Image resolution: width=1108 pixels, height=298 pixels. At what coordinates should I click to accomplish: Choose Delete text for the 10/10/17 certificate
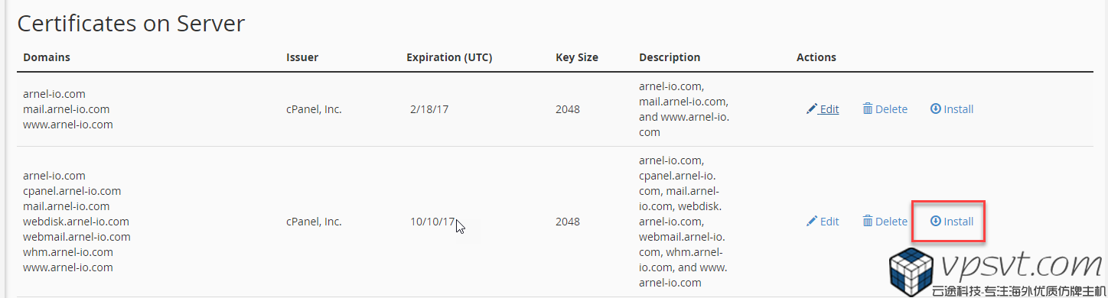click(891, 222)
